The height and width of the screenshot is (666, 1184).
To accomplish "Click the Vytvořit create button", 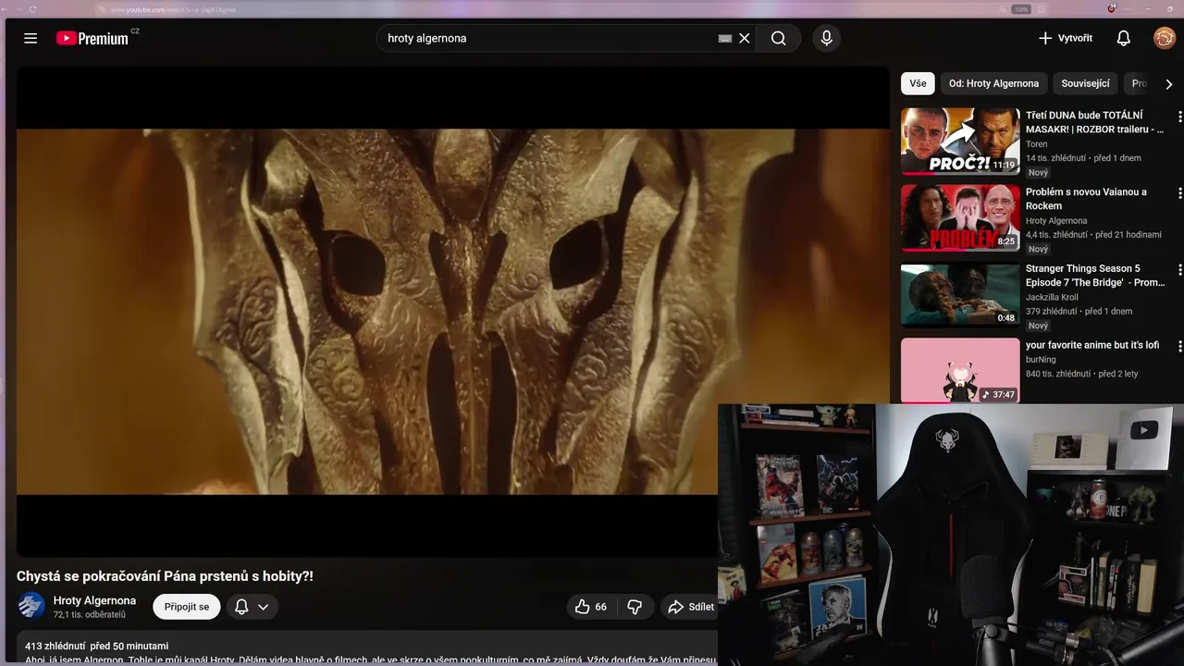I will point(1065,38).
